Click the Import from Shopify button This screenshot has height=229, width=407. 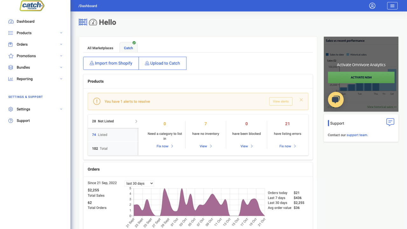[x=111, y=63]
